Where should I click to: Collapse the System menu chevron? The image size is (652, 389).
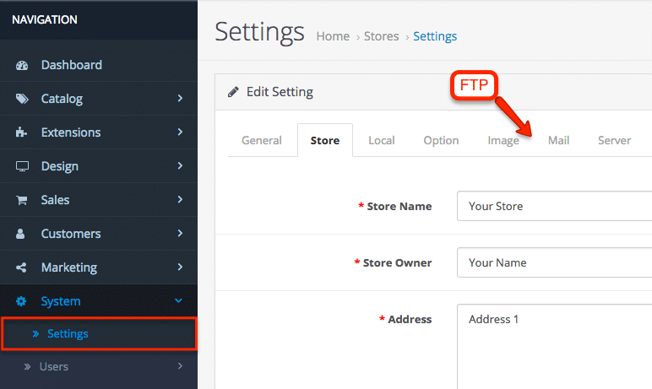(x=179, y=300)
